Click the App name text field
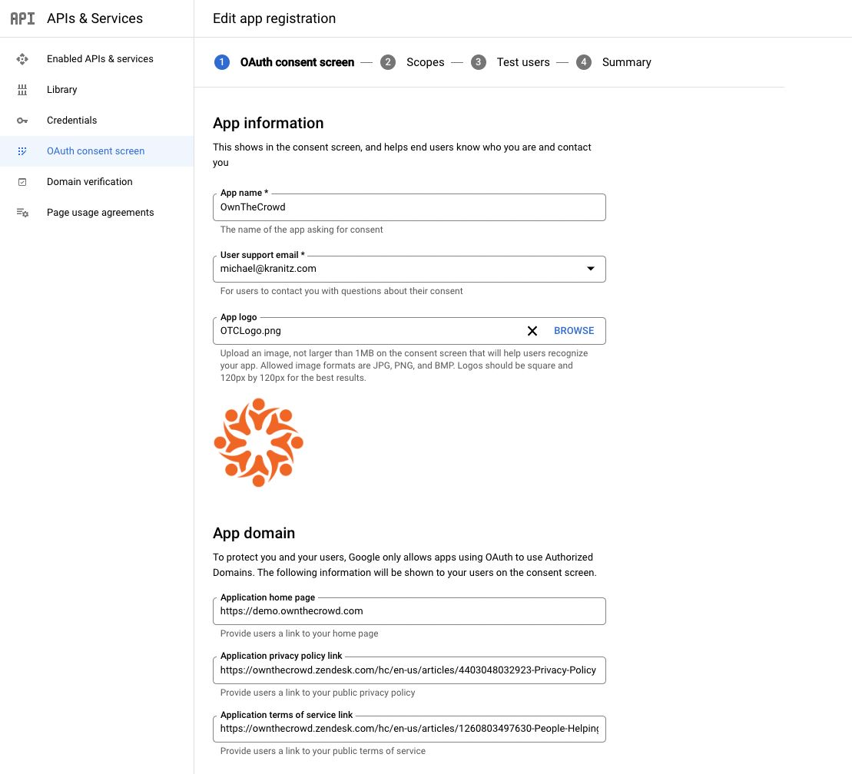Image resolution: width=852 pixels, height=774 pixels. [x=409, y=207]
